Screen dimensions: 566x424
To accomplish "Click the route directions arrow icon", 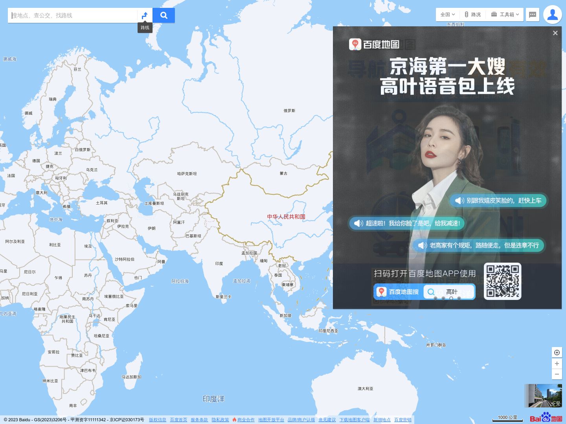I will click(145, 15).
